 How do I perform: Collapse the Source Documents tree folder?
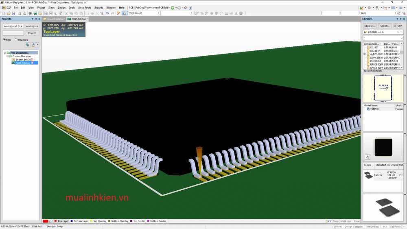pyautogui.click(x=8, y=56)
